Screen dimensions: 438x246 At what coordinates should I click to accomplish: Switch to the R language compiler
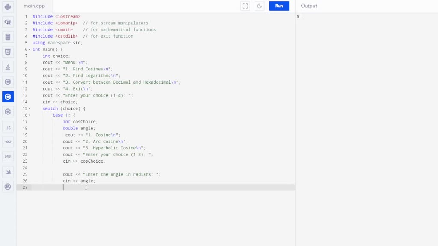tap(8, 22)
